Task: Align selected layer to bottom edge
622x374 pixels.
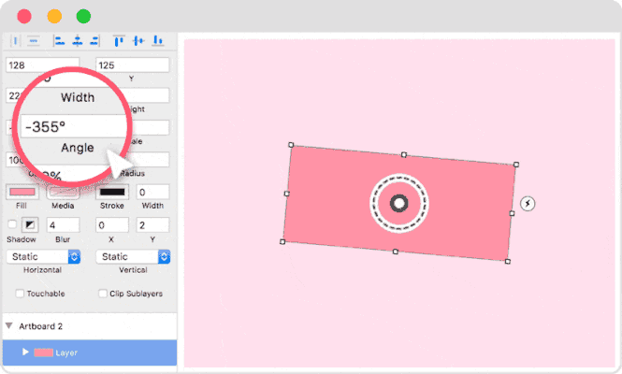Action: coord(158,40)
